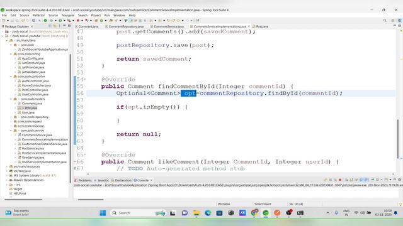Image resolution: width=403 pixels, height=226 pixels.
Task: Open Spring Tool Suite from the taskbar
Action: (x=266, y=213)
